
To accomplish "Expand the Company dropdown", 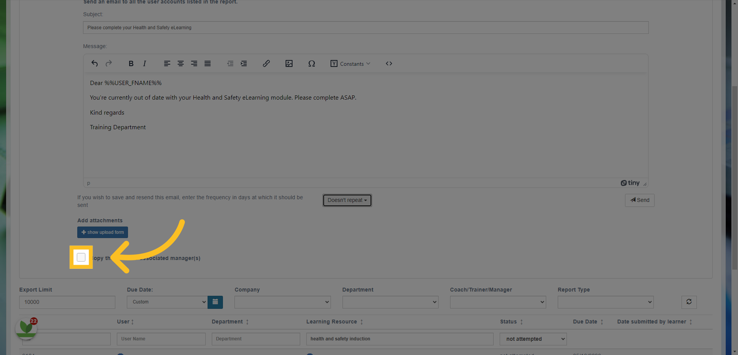I will [x=283, y=302].
